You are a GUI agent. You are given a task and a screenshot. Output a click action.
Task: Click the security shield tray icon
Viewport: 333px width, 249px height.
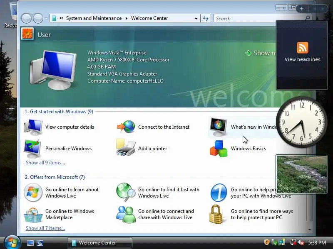(x=267, y=242)
